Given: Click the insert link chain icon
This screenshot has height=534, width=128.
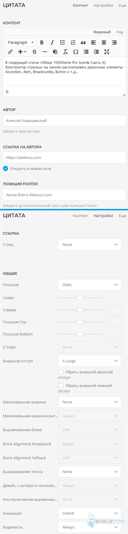Looking at the screenshot, I should (x=10, y=52).
